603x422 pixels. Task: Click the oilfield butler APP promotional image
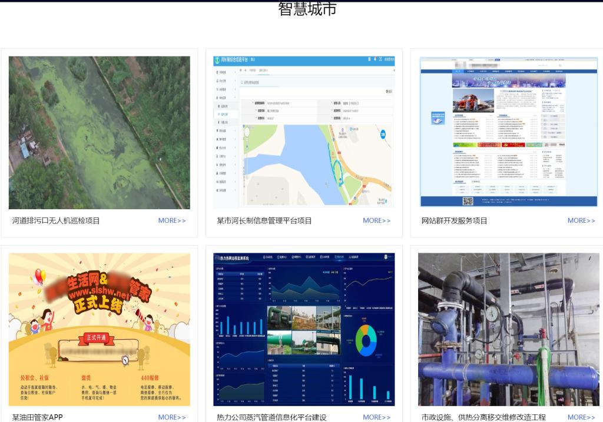(x=99, y=329)
